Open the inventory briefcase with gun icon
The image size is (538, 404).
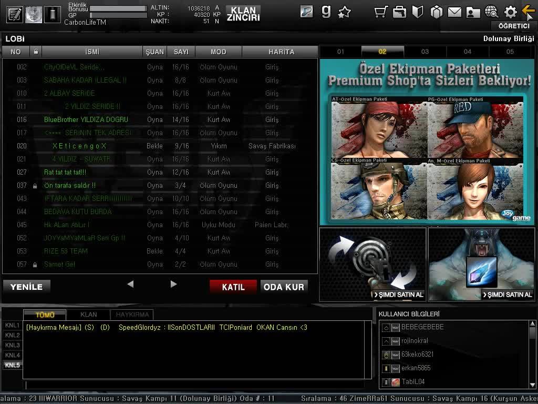click(399, 12)
